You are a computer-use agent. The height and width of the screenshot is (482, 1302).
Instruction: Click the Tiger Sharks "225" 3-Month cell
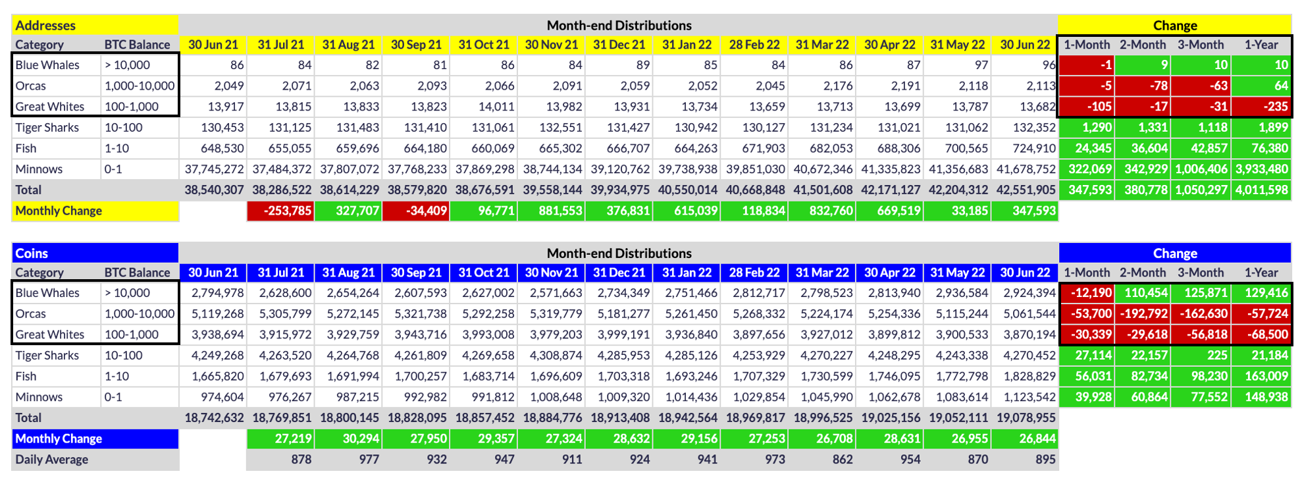click(1201, 355)
